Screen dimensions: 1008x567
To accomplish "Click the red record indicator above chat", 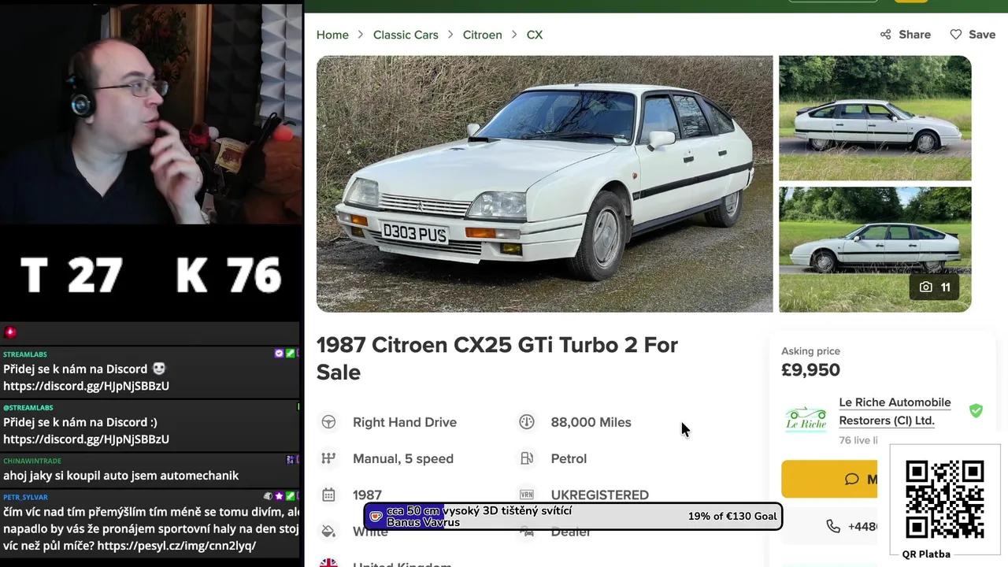I will (10, 332).
